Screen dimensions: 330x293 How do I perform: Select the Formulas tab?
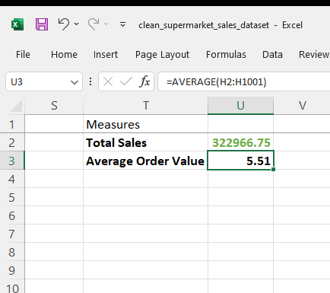pos(226,55)
